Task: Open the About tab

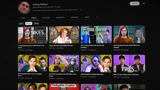Action: pyautogui.click(x=87, y=17)
